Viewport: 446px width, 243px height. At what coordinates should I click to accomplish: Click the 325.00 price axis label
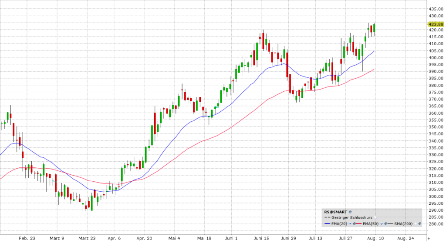(436, 162)
